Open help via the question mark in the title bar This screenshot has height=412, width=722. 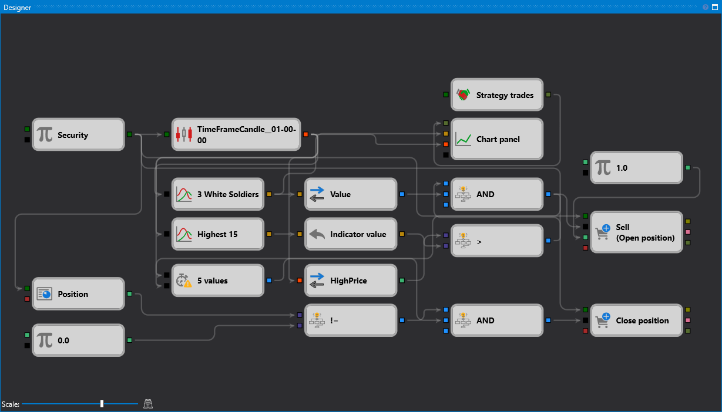[704, 7]
